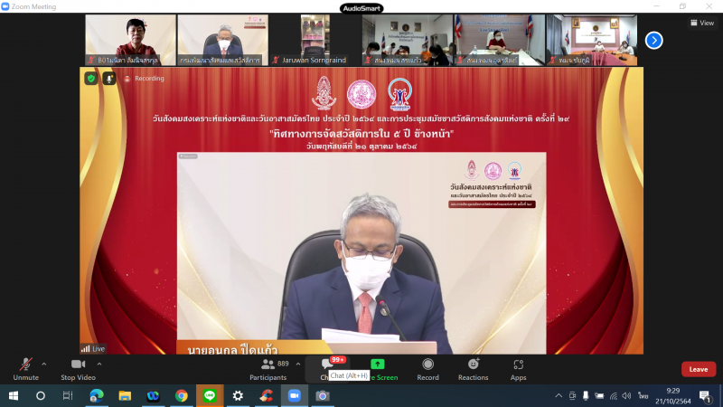Image resolution: width=723 pixels, height=407 pixels.
Task: Open Camera app from taskbar
Action: 323,396
